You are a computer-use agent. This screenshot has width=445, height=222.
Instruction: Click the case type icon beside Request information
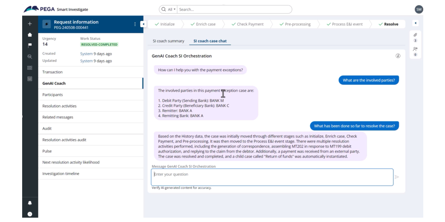click(x=46, y=24)
